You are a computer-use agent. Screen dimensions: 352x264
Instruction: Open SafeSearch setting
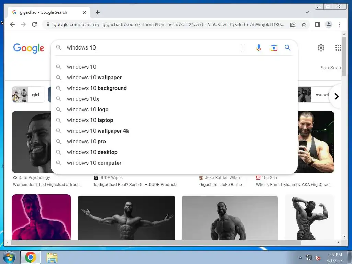pyautogui.click(x=331, y=68)
